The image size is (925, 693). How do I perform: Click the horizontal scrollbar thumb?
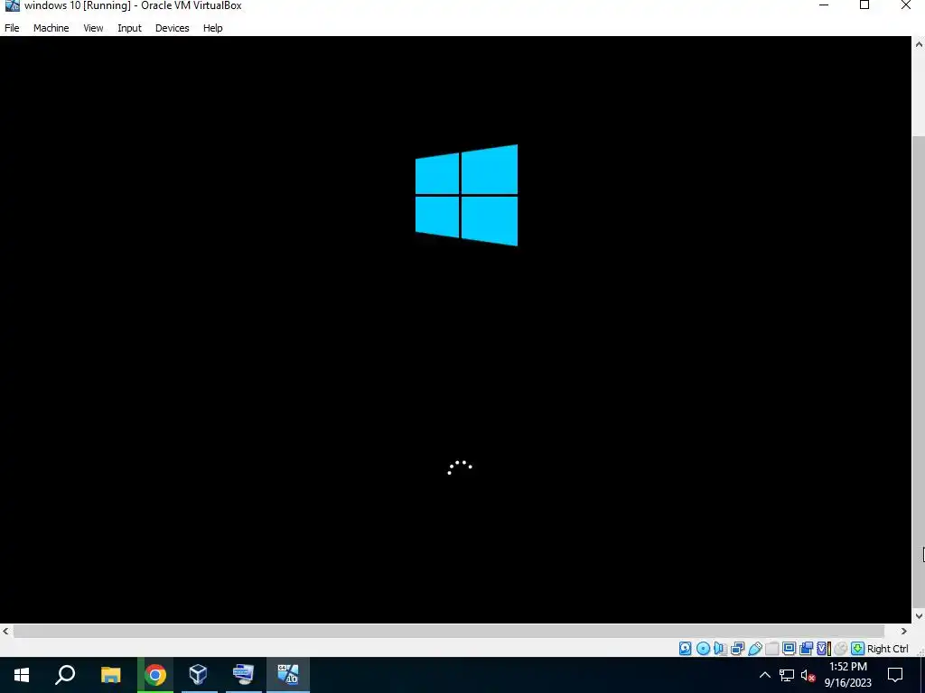pos(448,631)
